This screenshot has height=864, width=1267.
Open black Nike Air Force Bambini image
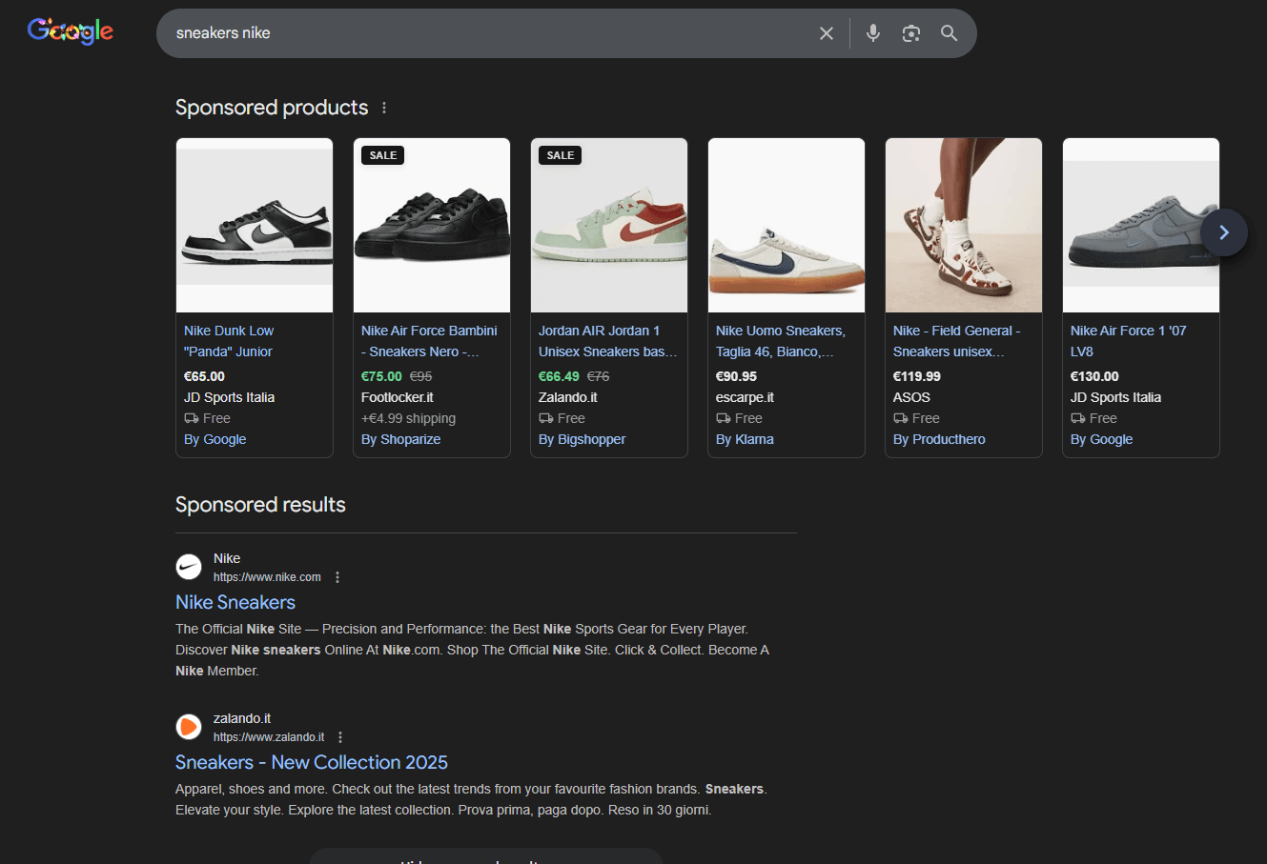[x=432, y=226]
